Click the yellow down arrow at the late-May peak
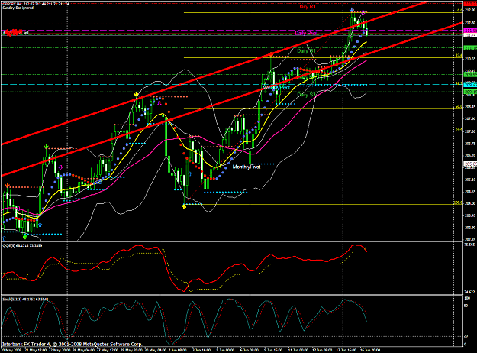 137,95
